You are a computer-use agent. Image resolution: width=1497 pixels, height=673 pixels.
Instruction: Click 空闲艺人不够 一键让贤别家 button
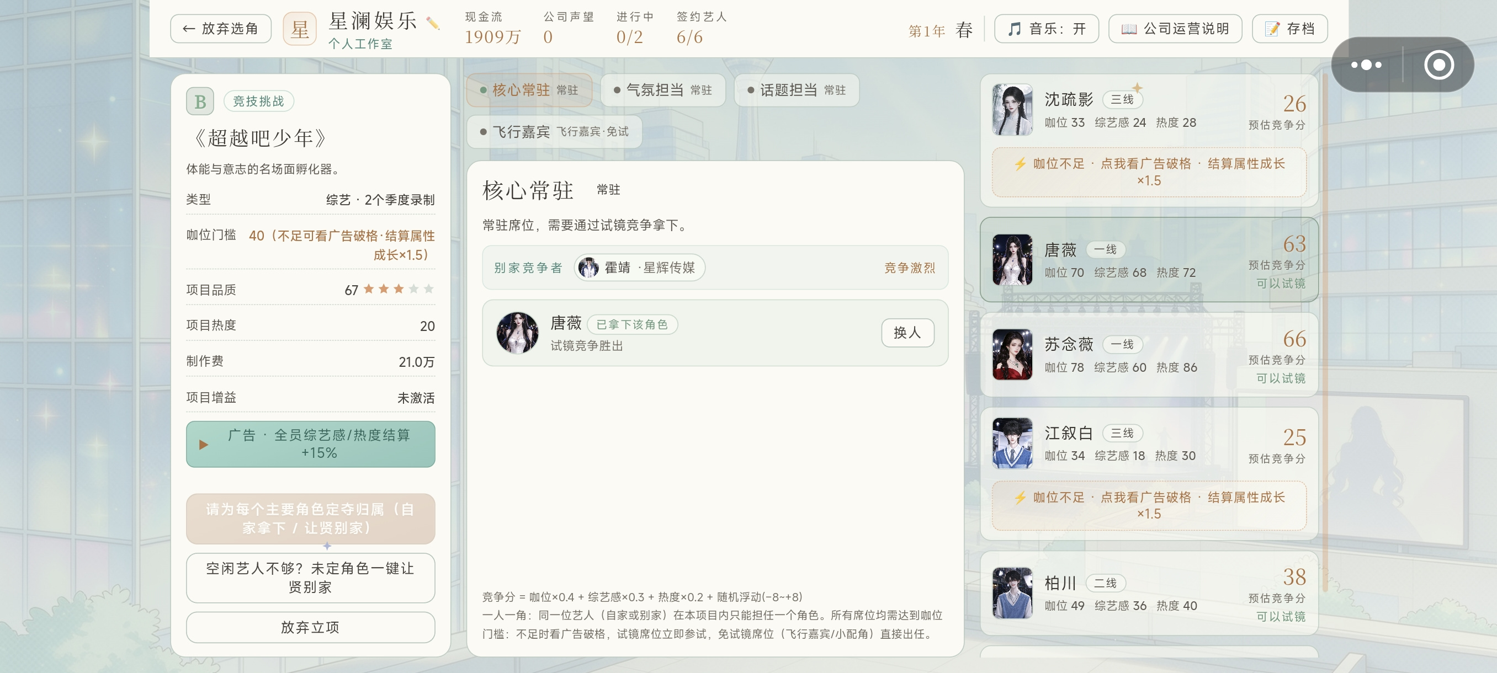point(310,578)
